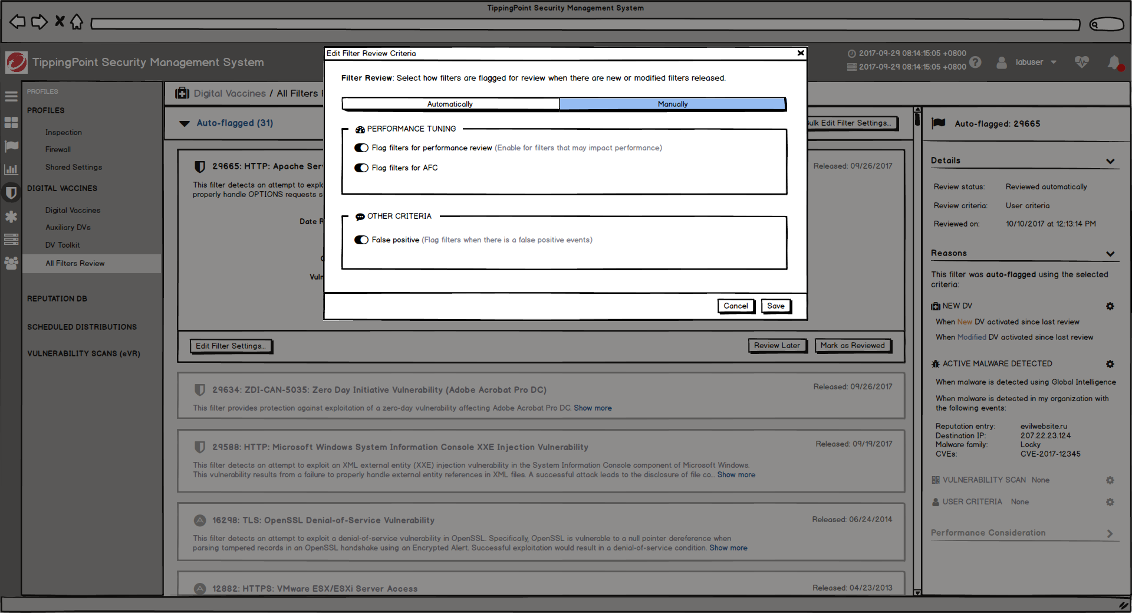1132x613 pixels.
Task: Select the Manually tab
Action: (673, 104)
